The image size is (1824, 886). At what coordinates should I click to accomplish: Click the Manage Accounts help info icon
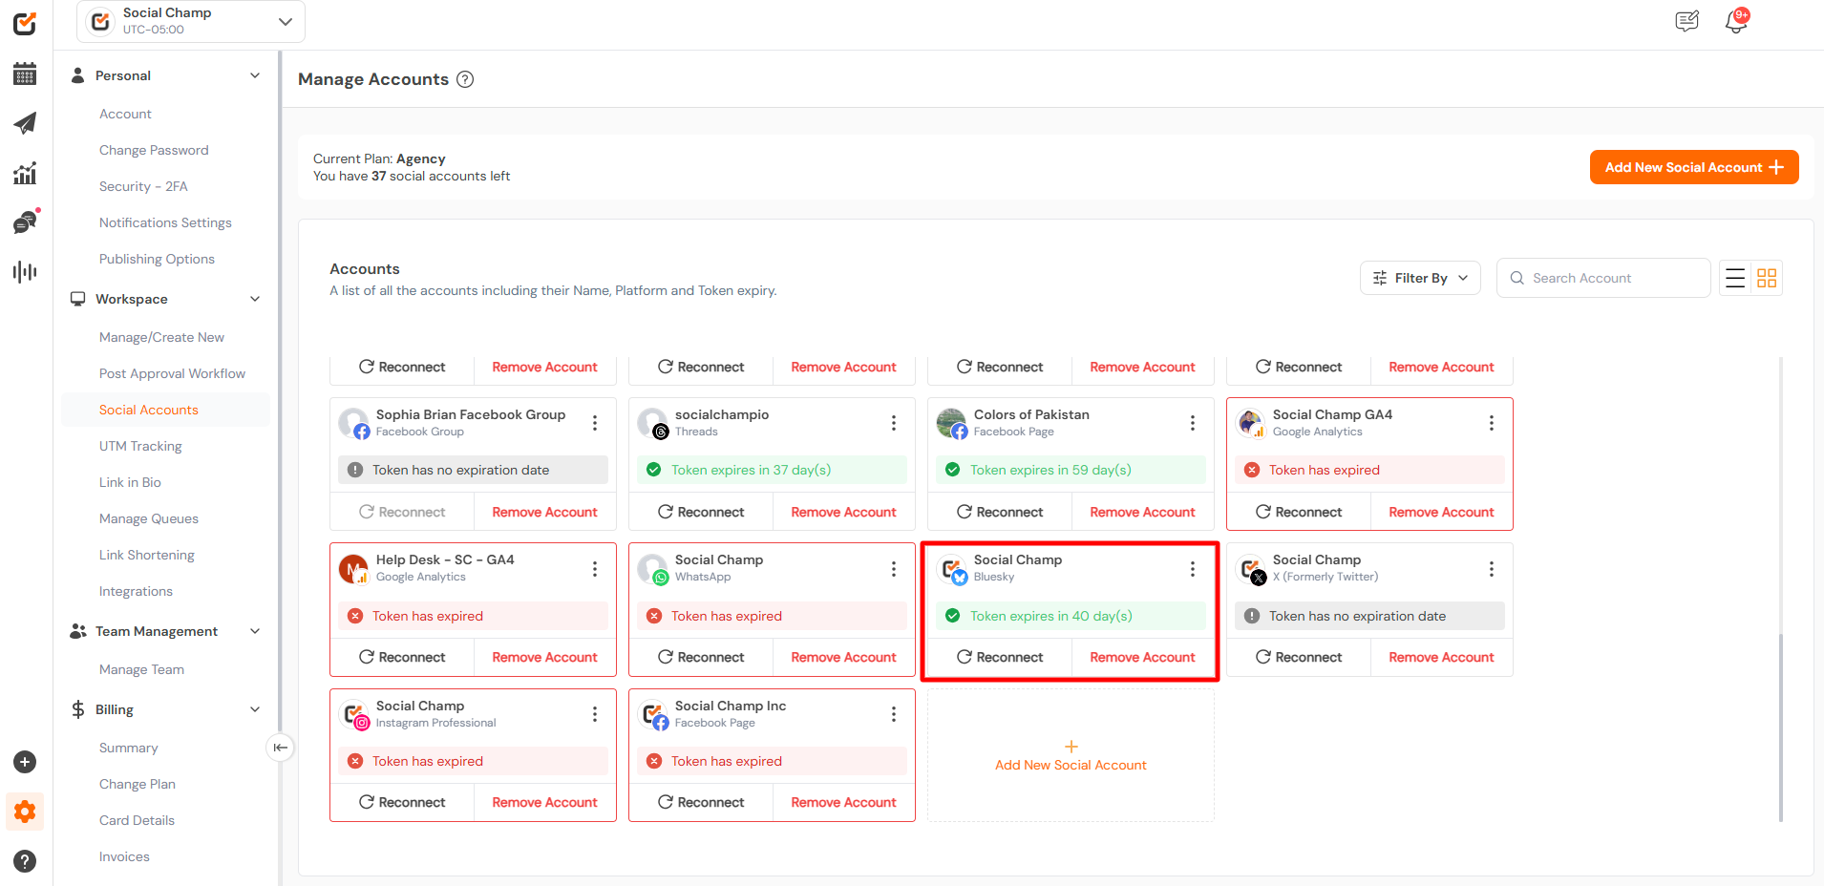(x=465, y=79)
